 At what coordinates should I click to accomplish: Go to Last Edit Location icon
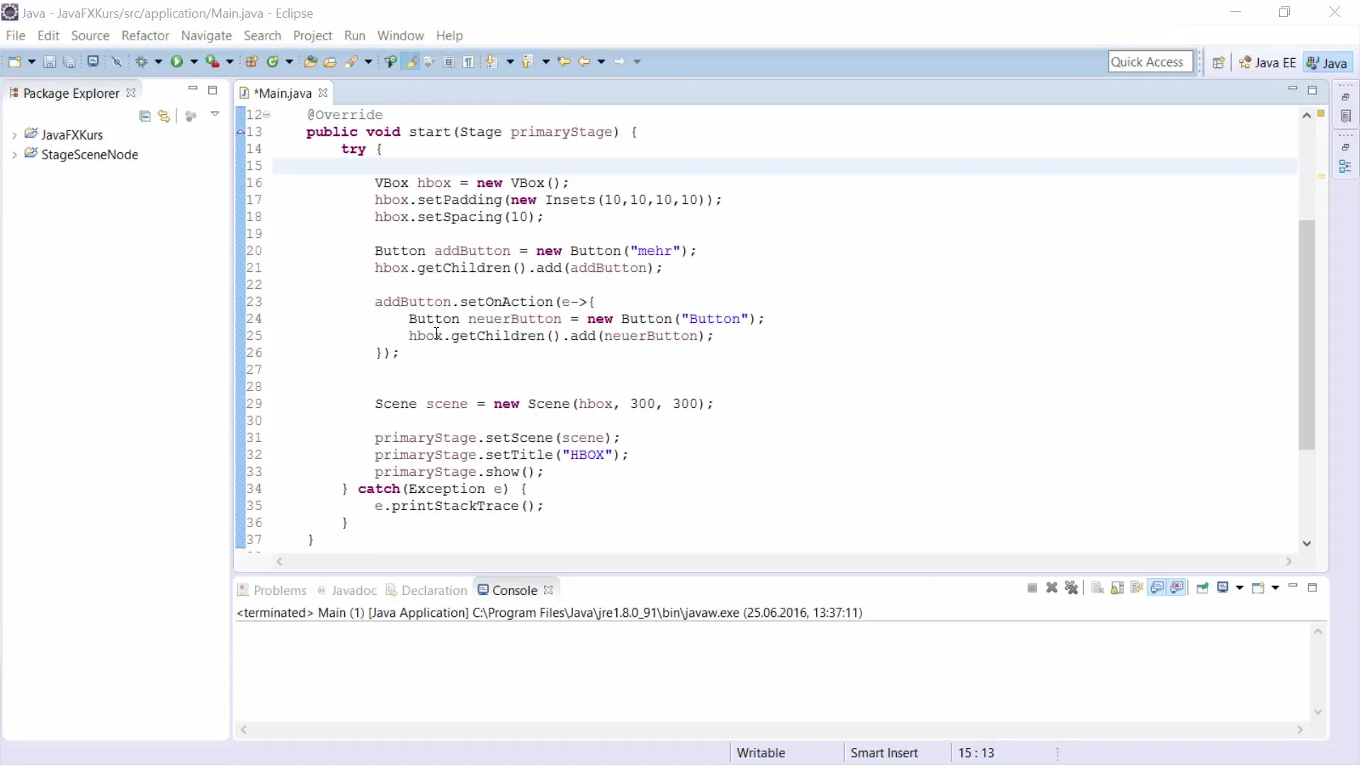[x=564, y=62]
